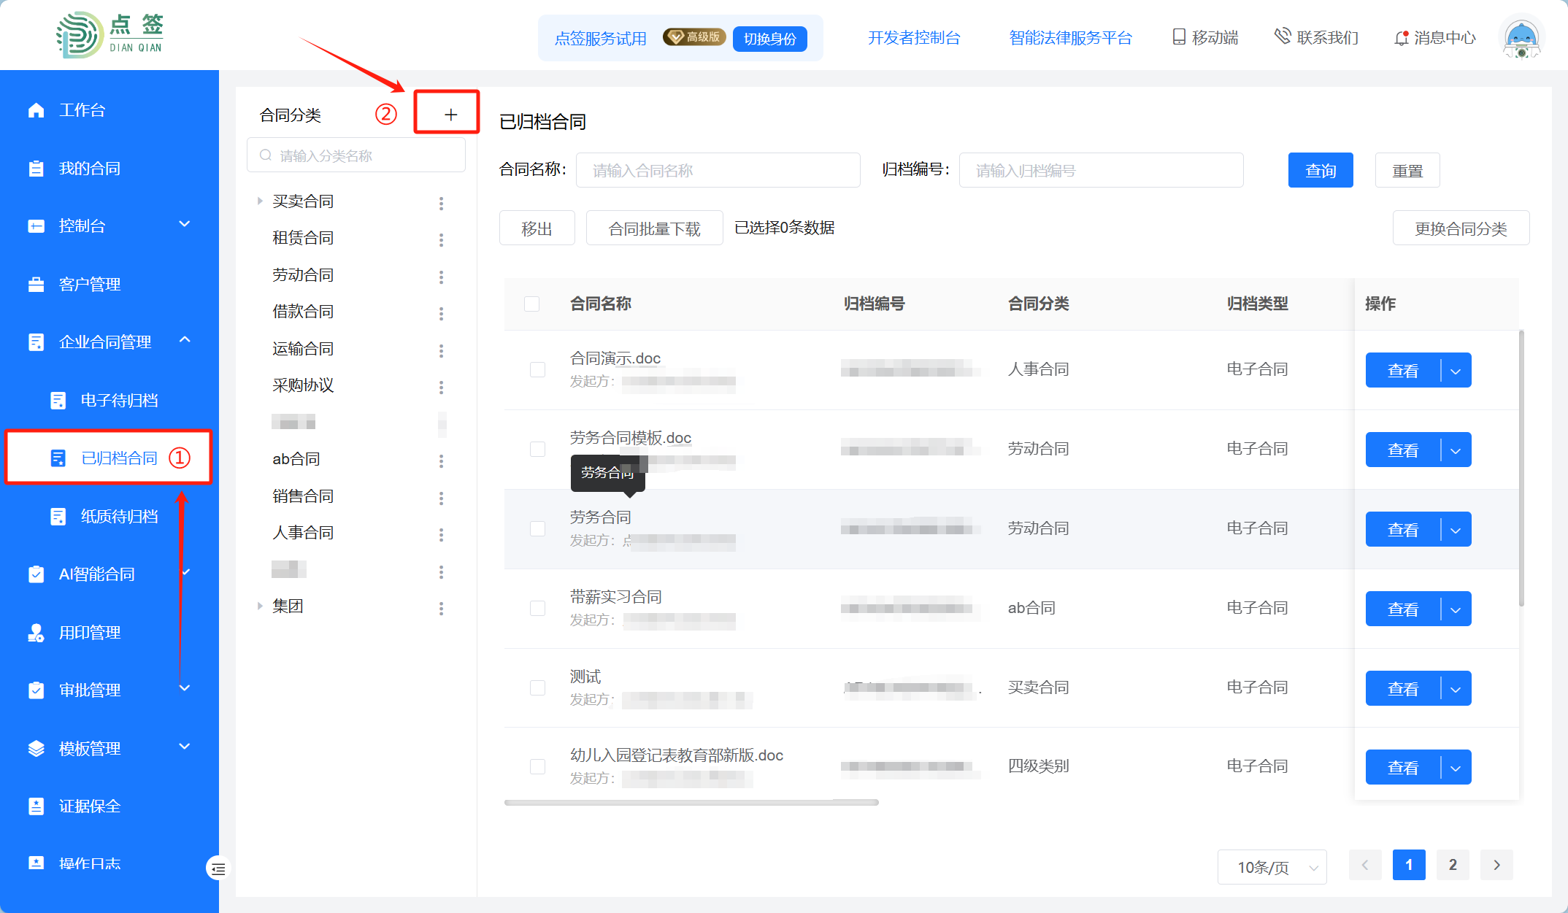Collapse the 企业合同管理 sidebar menu
This screenshot has width=1568, height=913.
click(185, 340)
